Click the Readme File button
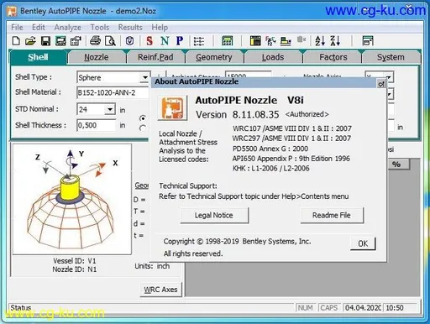This screenshot has width=430, height=324. [x=332, y=215]
